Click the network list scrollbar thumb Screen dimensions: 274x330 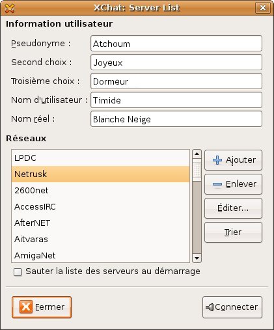[197, 170]
